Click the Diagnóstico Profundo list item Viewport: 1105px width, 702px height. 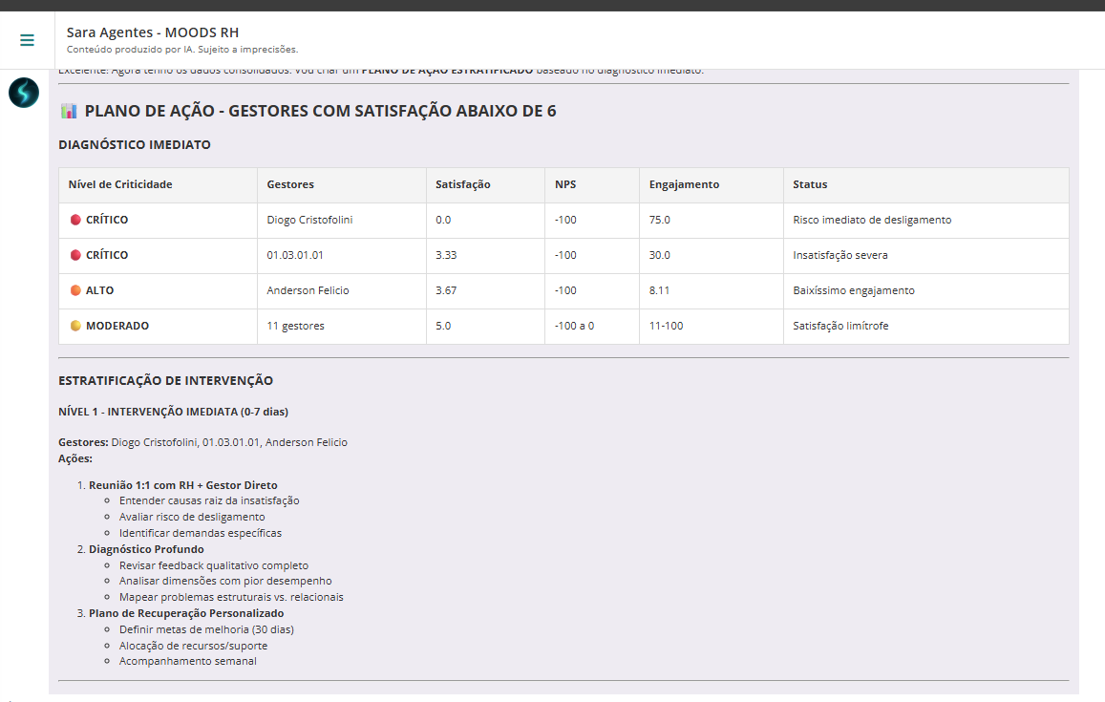tap(146, 549)
